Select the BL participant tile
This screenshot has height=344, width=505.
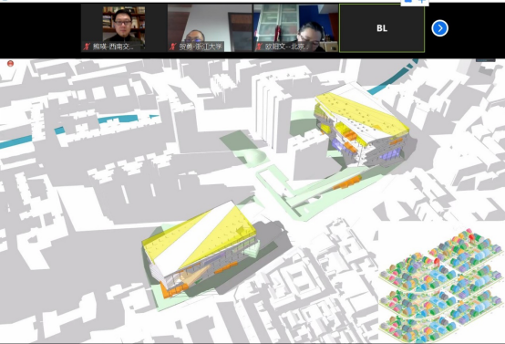[x=382, y=28]
